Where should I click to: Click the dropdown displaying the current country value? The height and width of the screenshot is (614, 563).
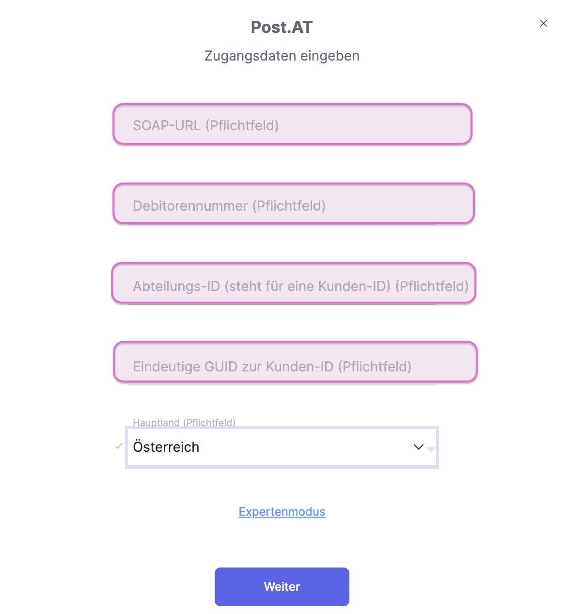[x=282, y=447]
